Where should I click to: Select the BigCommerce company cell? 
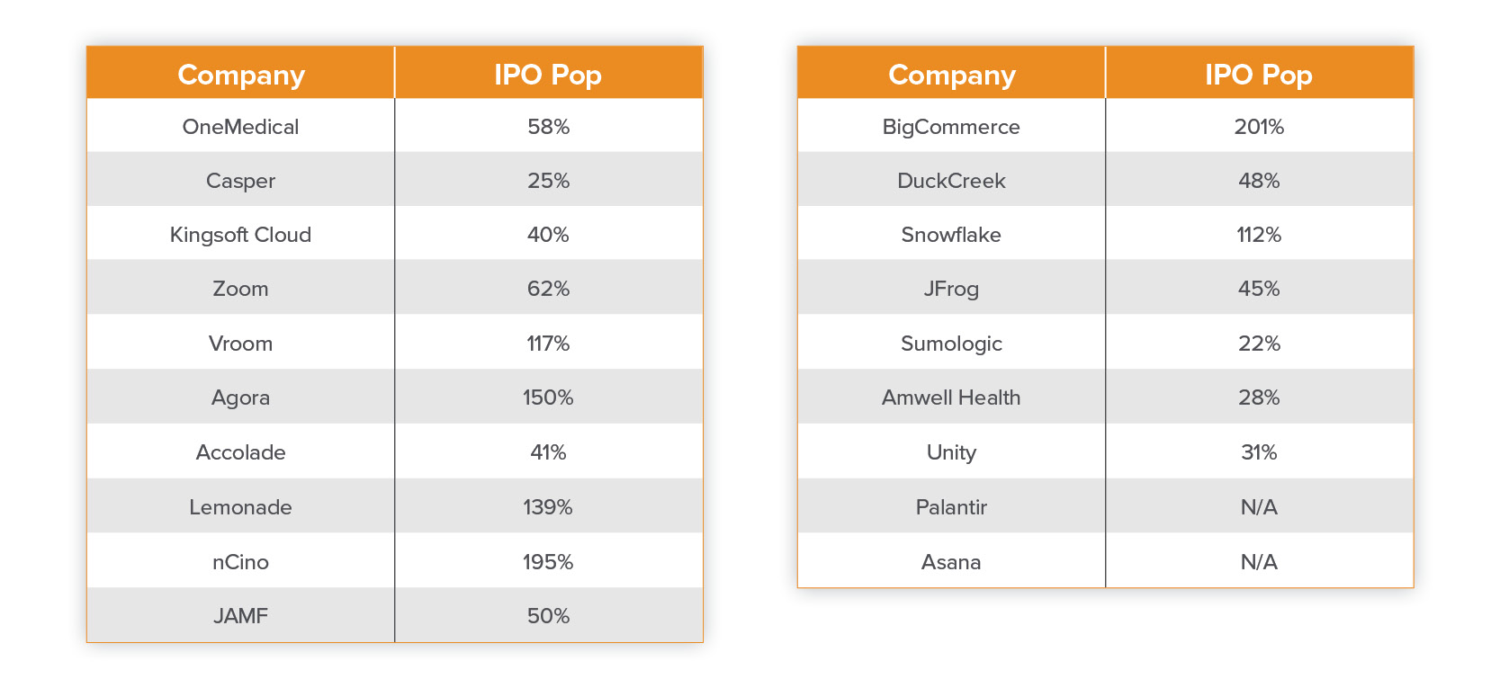(951, 127)
